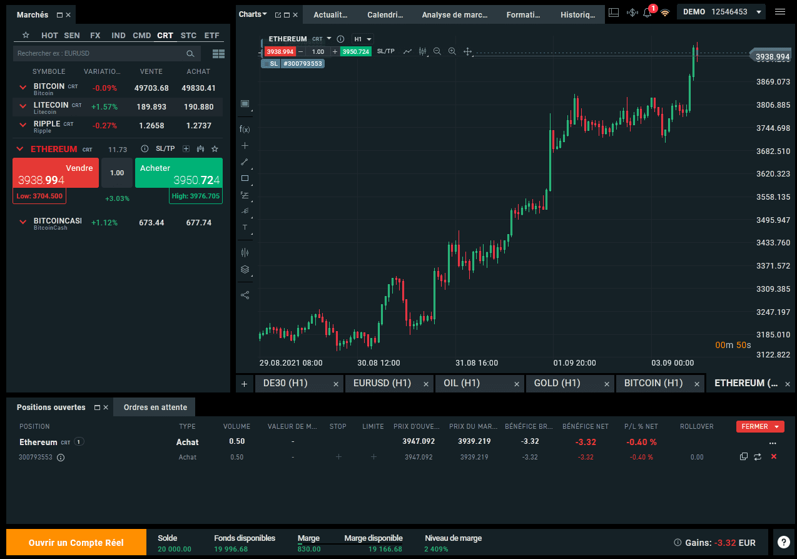Zoom out on the chart

437,51
